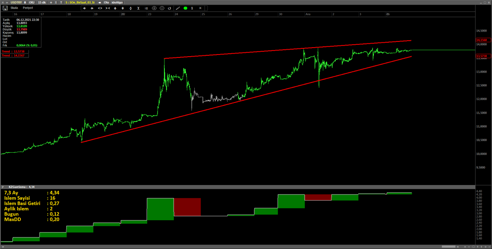The width and height of the screenshot is (492, 249).
Task: Click the last minus icon in bottom bar
Action: click(x=490, y=247)
